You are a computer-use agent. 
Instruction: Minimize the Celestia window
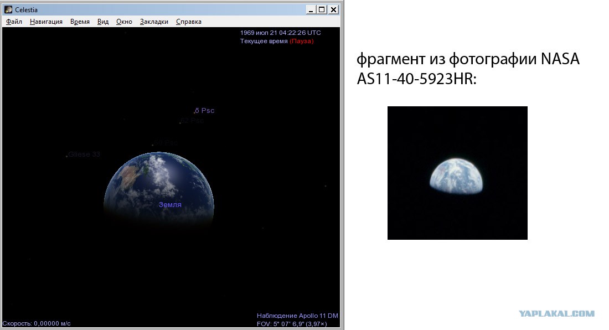pyautogui.click(x=311, y=10)
